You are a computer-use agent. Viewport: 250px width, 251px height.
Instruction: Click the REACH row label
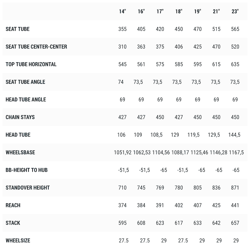pos(13,205)
